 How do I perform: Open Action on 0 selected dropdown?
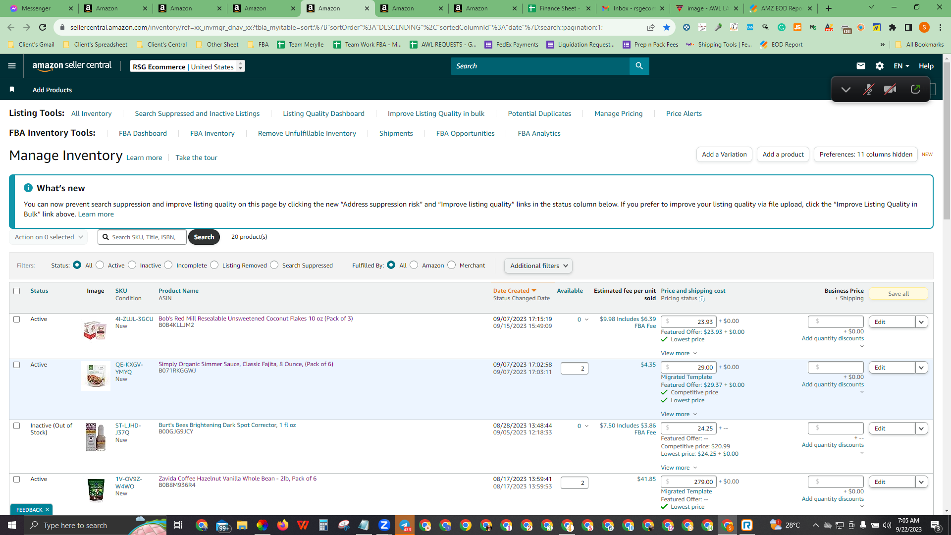(49, 237)
